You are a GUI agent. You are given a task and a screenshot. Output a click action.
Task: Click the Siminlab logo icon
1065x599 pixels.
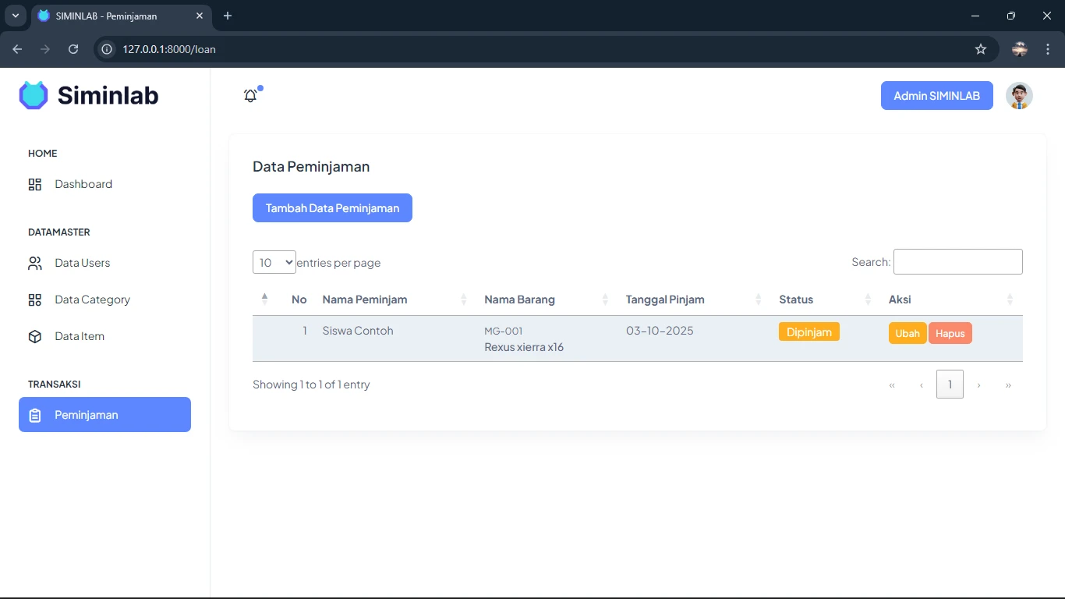point(34,95)
